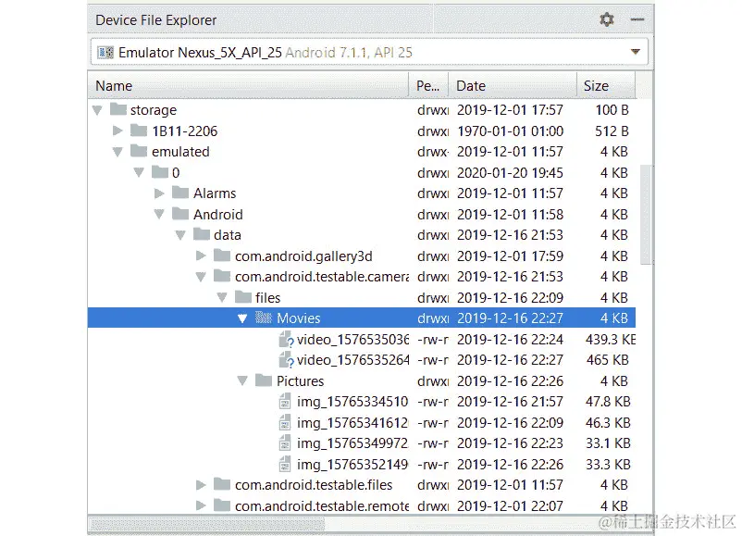This screenshot has height=536, width=742.
Task: Click the vertical scrollbar thumb
Action: [x=646, y=214]
